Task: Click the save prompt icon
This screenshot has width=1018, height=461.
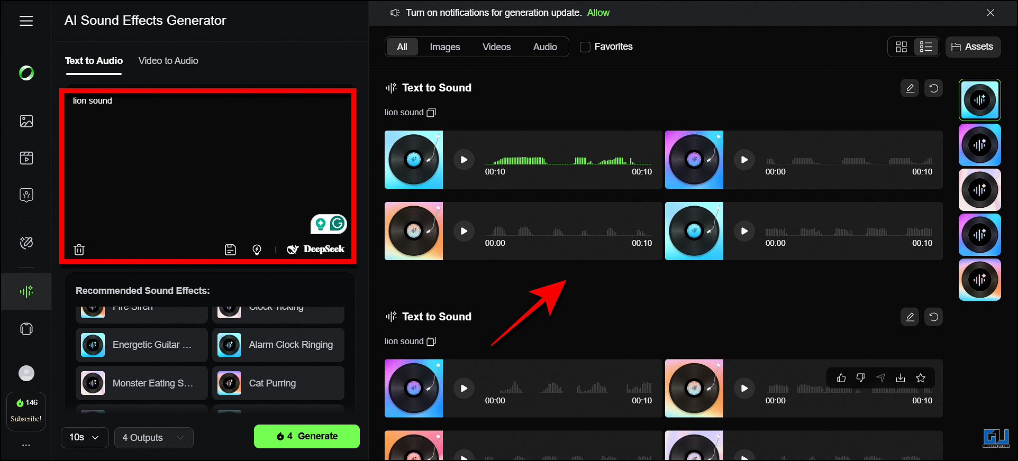Action: click(230, 250)
